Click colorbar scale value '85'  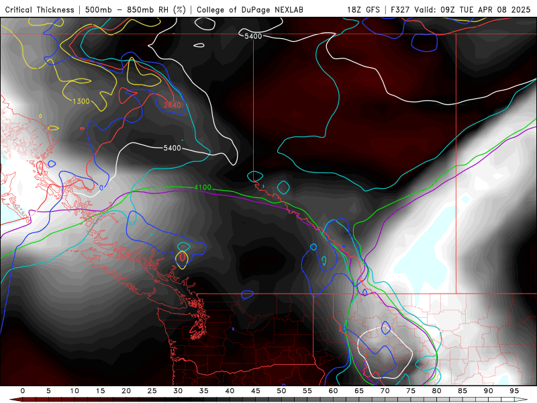pos(462,391)
